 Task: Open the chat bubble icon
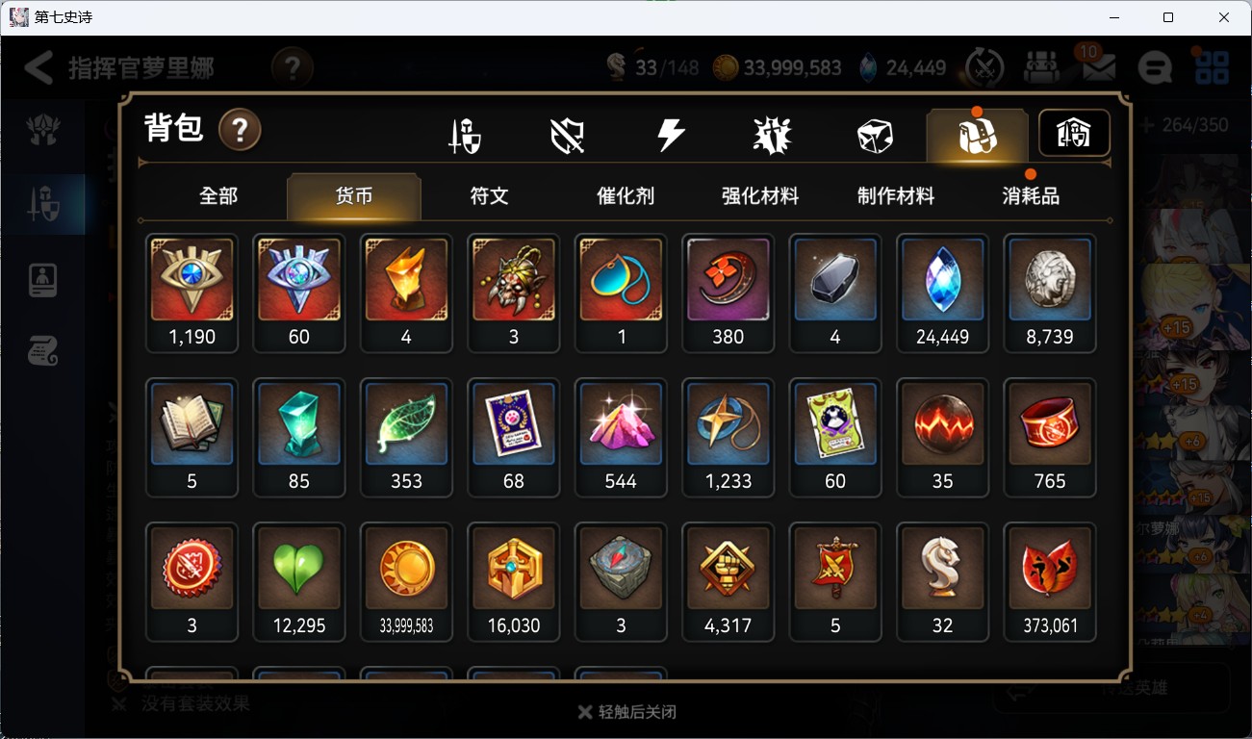1154,67
